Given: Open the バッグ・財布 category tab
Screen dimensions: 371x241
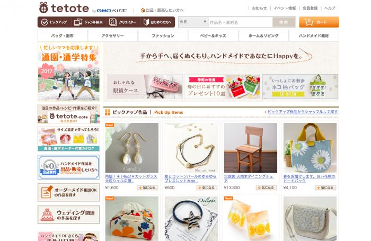Looking at the screenshot, I should click(62, 35).
